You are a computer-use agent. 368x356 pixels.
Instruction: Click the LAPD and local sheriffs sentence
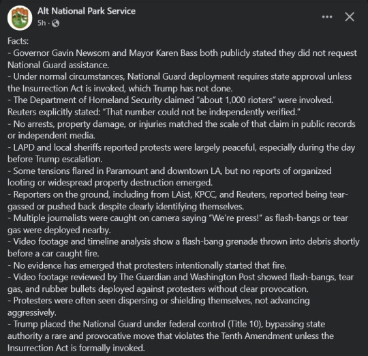pyautogui.click(x=181, y=153)
